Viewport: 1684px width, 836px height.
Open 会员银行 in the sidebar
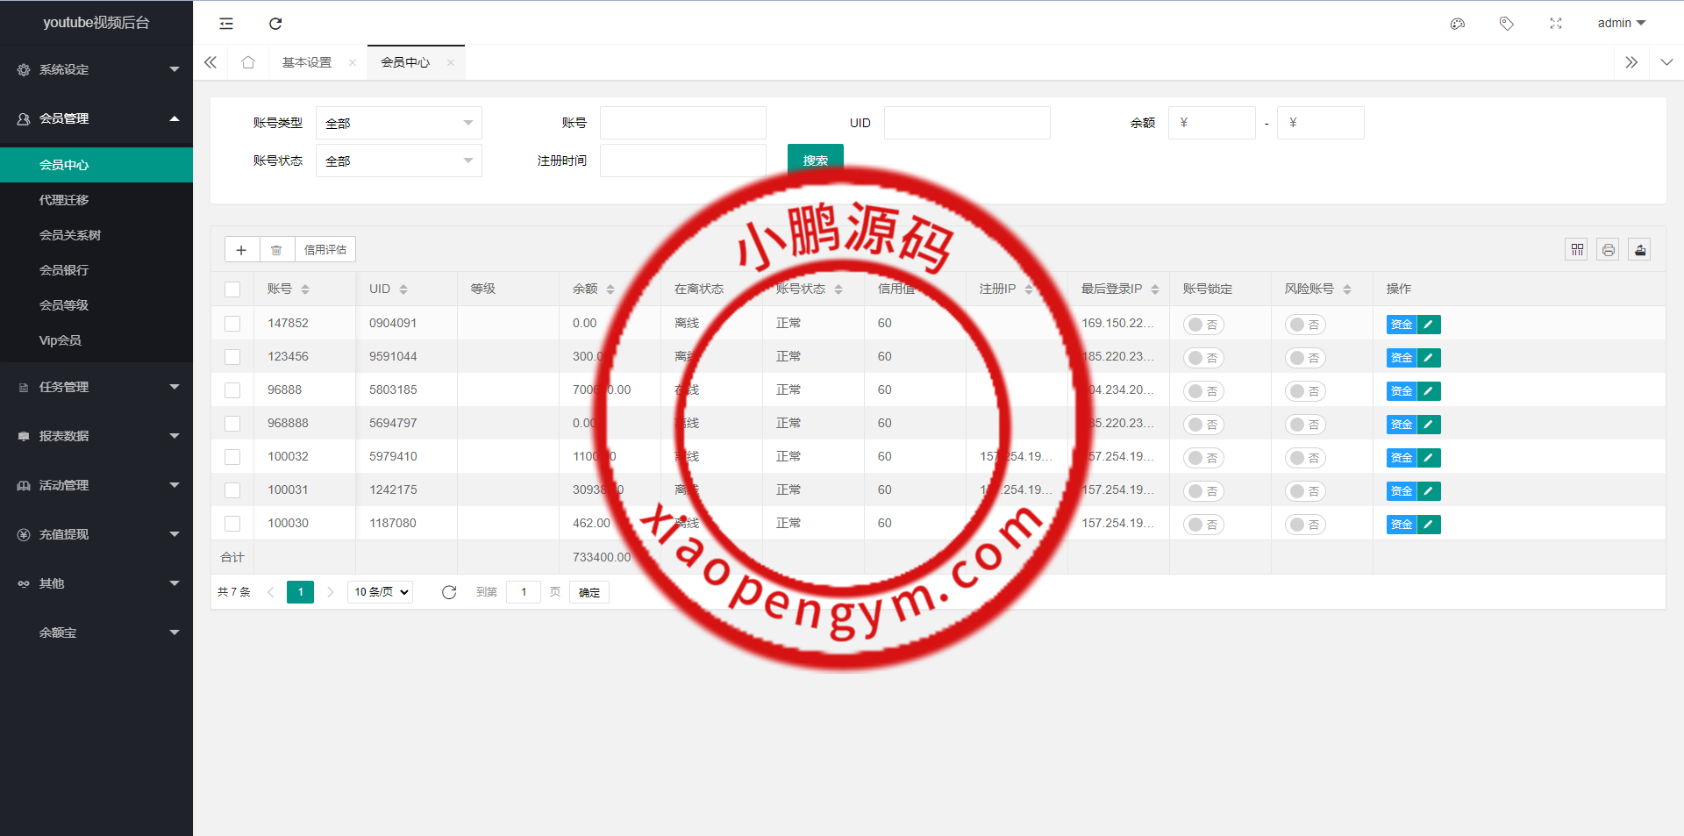[x=64, y=270]
